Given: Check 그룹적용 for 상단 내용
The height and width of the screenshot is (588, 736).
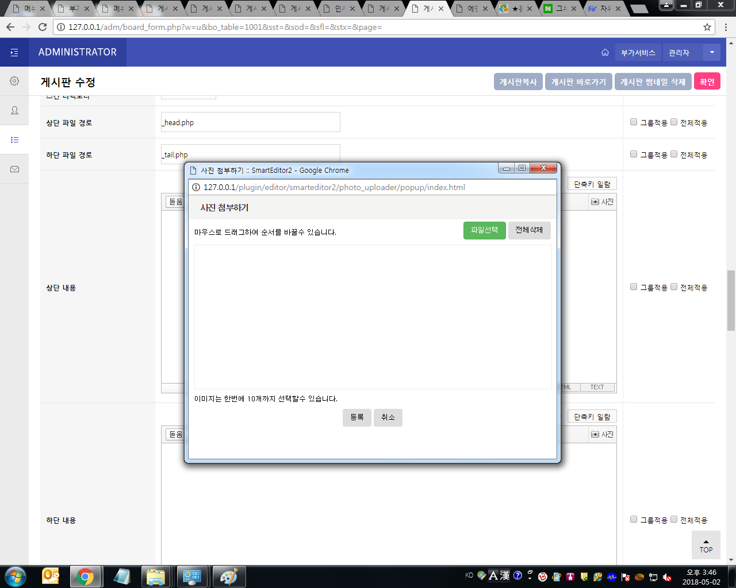Looking at the screenshot, I should tap(634, 287).
